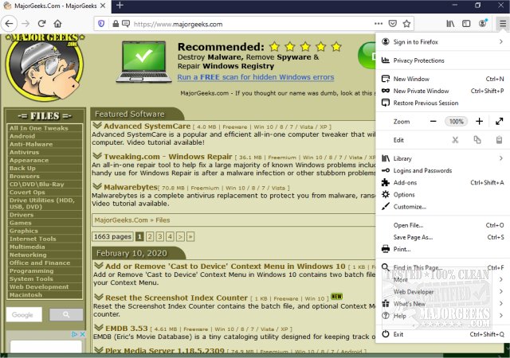
Task: Expand the Library submenu
Action: pyautogui.click(x=443, y=158)
